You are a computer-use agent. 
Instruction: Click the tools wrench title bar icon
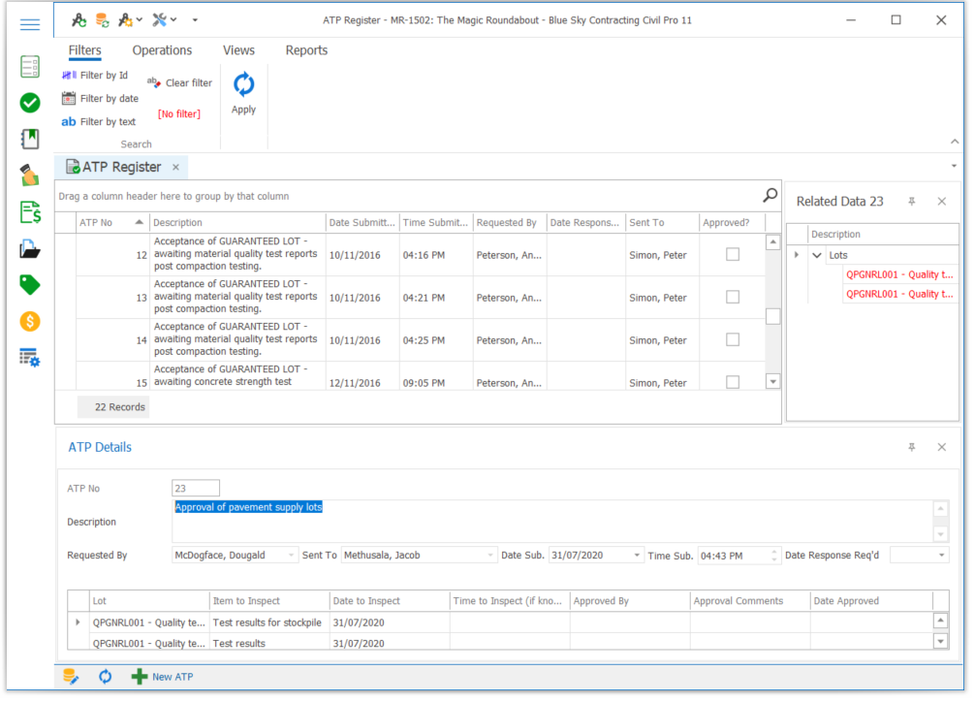point(160,20)
